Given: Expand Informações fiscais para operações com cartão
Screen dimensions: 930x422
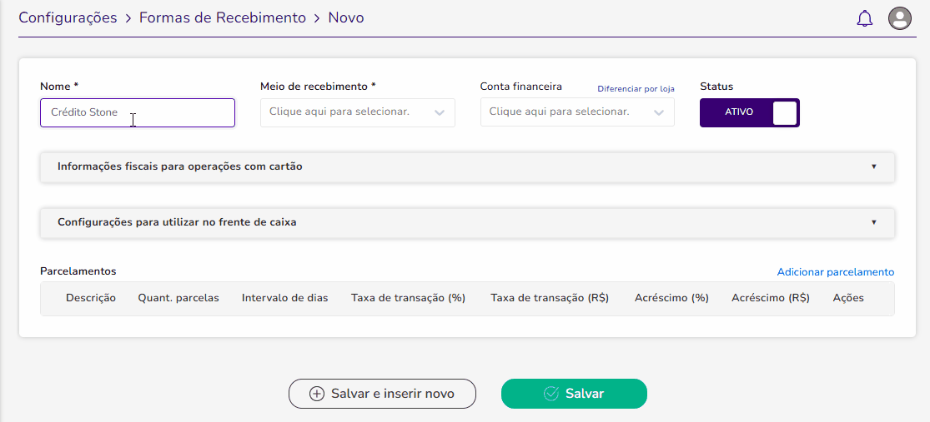Looking at the screenshot, I should pyautogui.click(x=467, y=167).
